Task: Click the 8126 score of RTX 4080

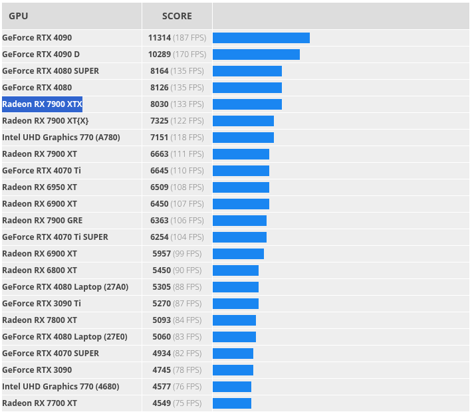Action: 160,88
